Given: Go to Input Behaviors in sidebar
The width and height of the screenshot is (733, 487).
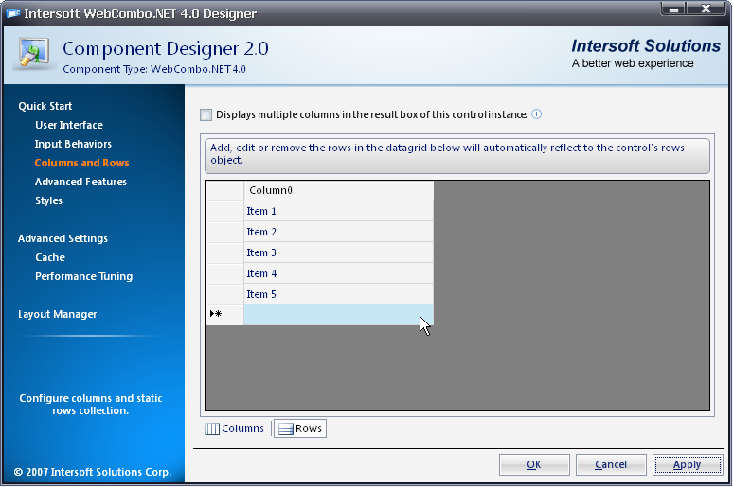Looking at the screenshot, I should (x=73, y=144).
